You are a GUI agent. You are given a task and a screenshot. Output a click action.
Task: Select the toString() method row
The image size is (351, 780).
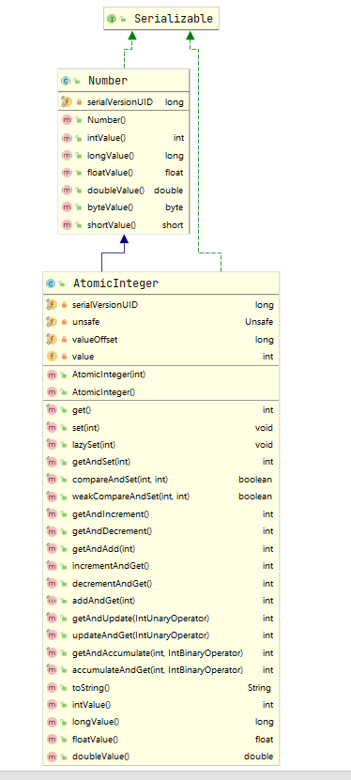click(x=161, y=687)
